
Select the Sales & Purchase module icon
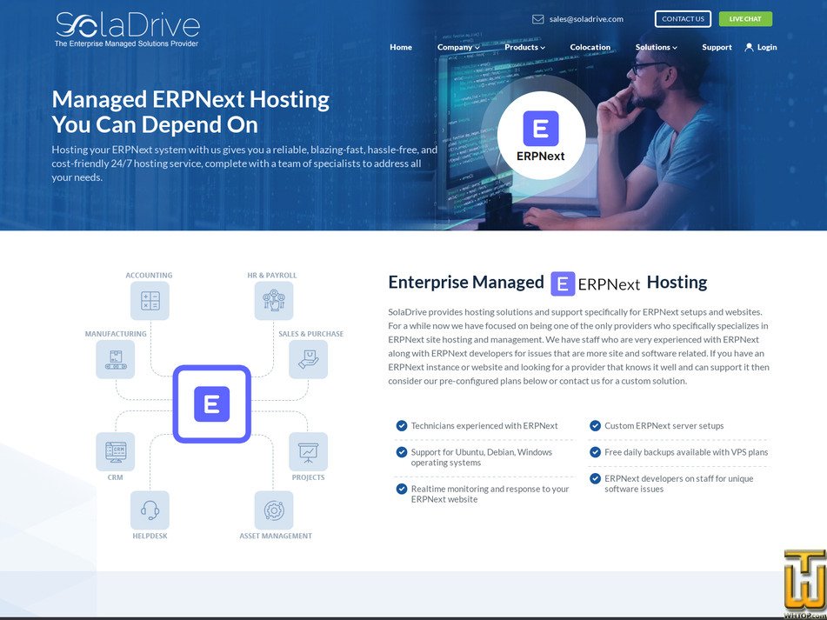coord(308,359)
